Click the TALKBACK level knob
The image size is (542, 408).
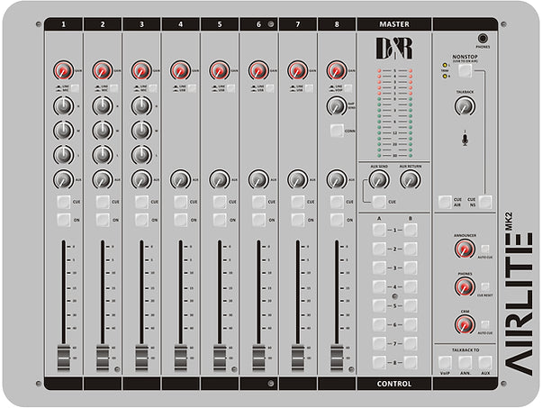[x=464, y=106]
